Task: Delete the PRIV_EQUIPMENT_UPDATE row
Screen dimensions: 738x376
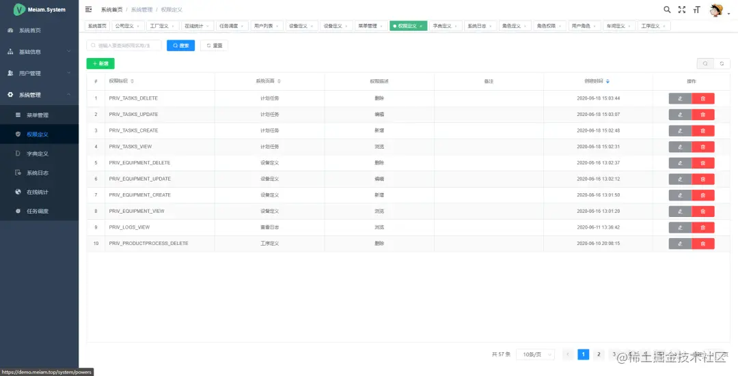Action: [x=703, y=179]
